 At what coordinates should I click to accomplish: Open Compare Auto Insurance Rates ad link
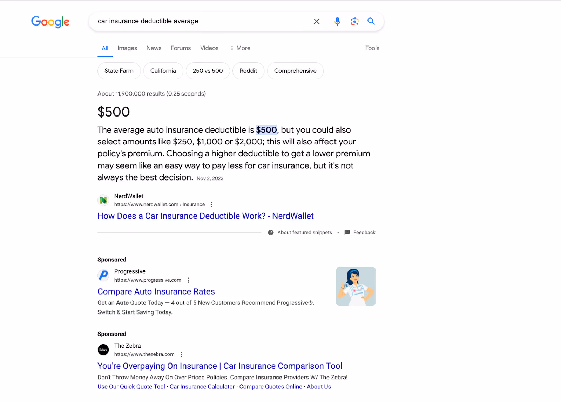[156, 291]
